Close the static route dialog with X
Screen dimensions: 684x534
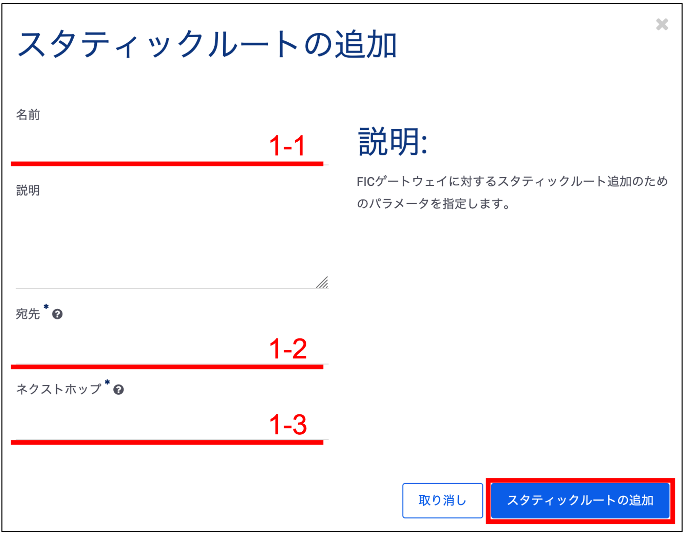click(x=662, y=24)
